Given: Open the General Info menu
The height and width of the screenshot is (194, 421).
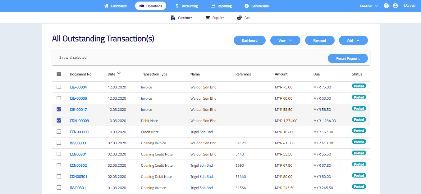Looking at the screenshot, I should [257, 6].
